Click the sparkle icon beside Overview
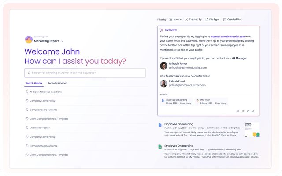The image size is (282, 176). tap(162, 30)
